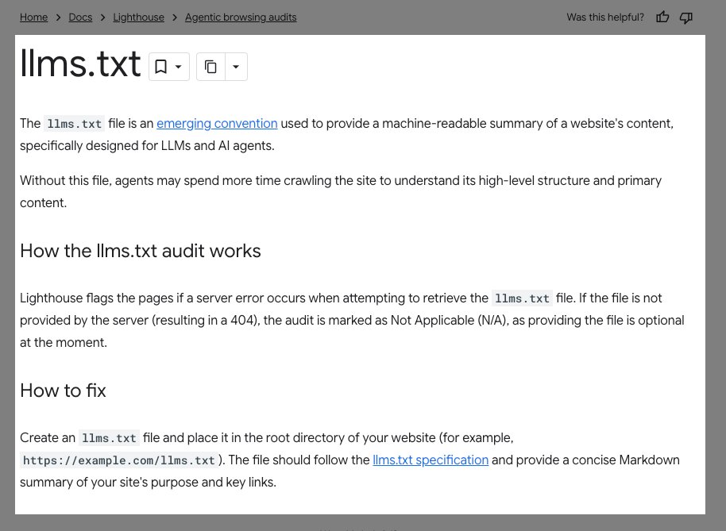This screenshot has height=531, width=726.
Task: Navigate to Agentic browsing audits breadcrumb
Action: (241, 17)
